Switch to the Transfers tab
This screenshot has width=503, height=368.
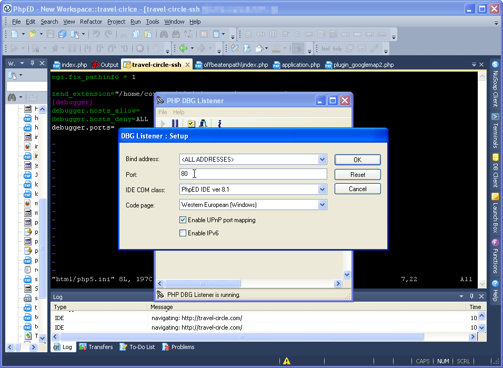tap(96, 347)
